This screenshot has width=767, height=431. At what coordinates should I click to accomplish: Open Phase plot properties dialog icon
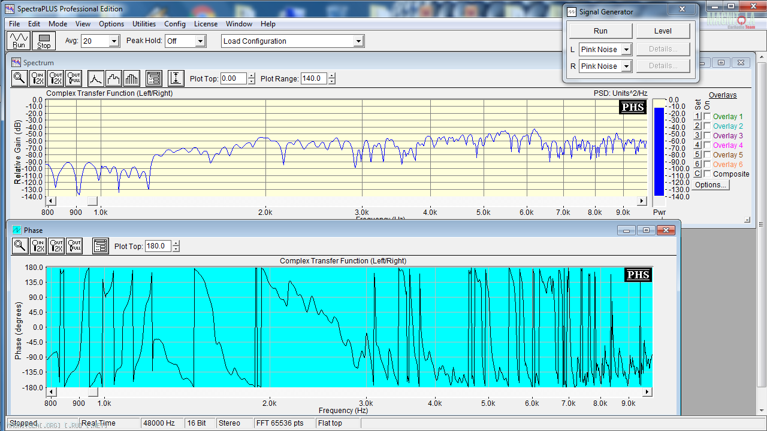pyautogui.click(x=100, y=246)
